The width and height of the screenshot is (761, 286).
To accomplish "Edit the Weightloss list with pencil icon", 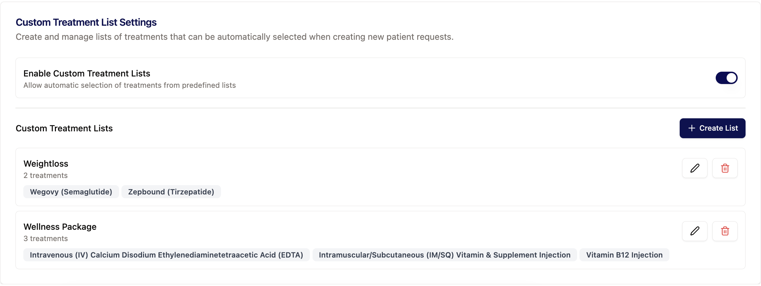I will [x=694, y=168].
